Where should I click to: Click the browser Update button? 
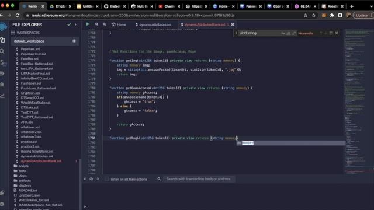[362, 15]
